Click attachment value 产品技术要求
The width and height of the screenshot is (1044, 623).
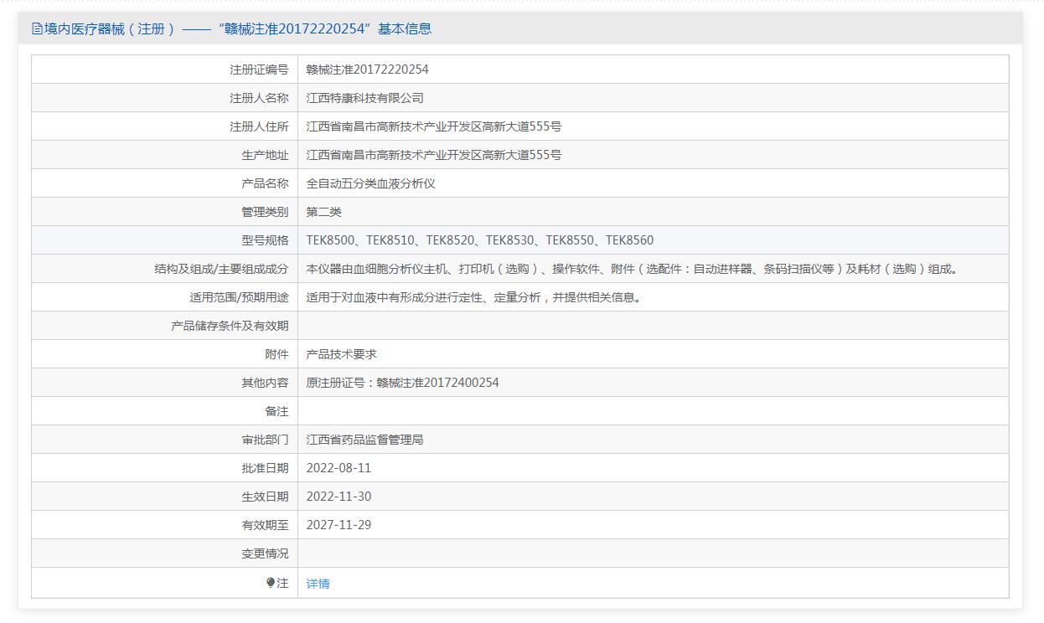[x=342, y=354]
